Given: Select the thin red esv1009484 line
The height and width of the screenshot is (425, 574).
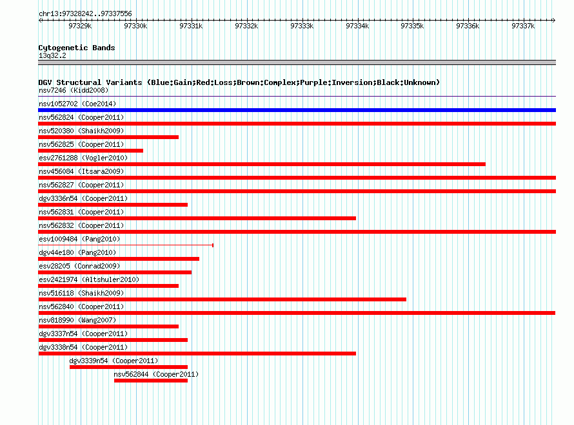Looking at the screenshot, I should pos(126,245).
